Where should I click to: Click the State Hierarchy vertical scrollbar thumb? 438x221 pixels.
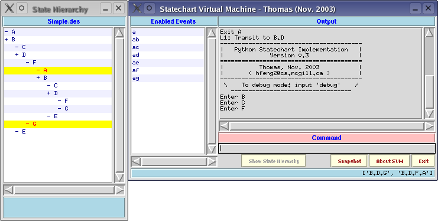(x=119, y=105)
